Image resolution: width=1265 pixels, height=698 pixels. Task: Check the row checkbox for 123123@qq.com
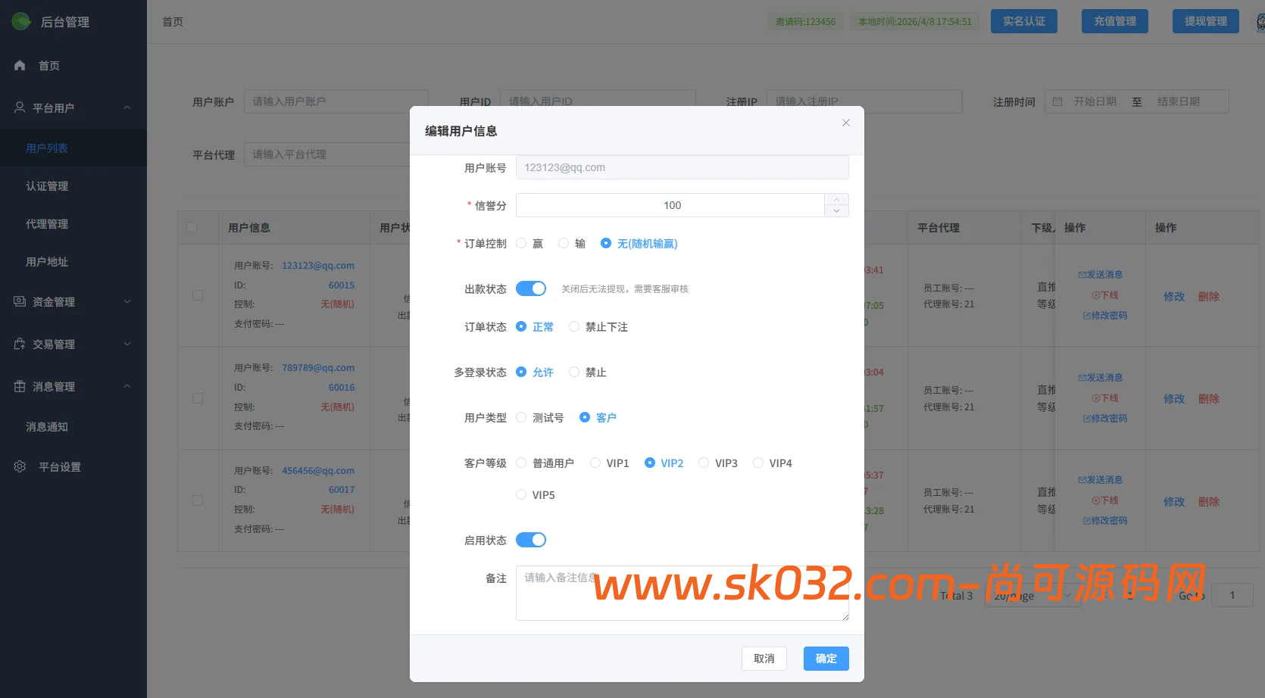pos(198,295)
